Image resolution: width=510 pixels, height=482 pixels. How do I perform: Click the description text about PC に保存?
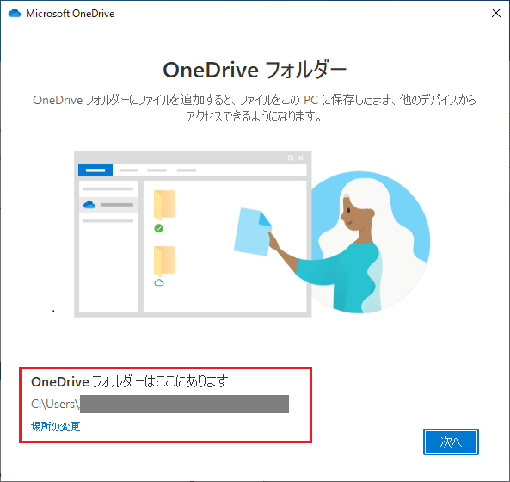(x=255, y=108)
